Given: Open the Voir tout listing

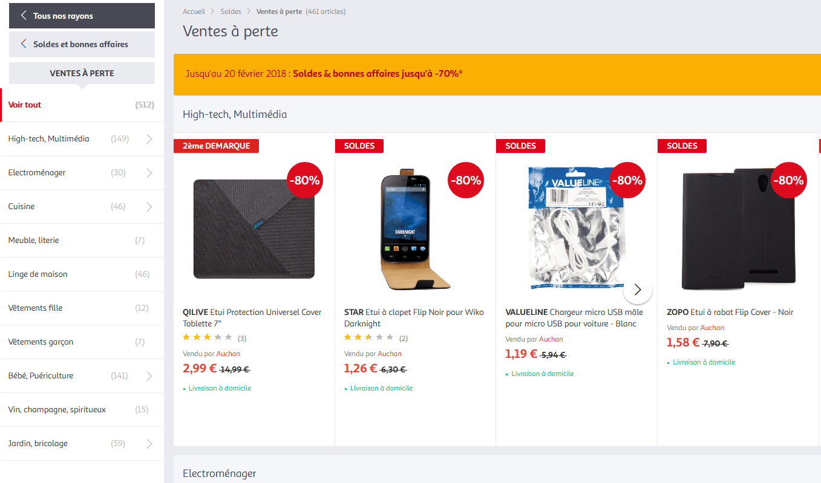Looking at the screenshot, I should click(24, 104).
